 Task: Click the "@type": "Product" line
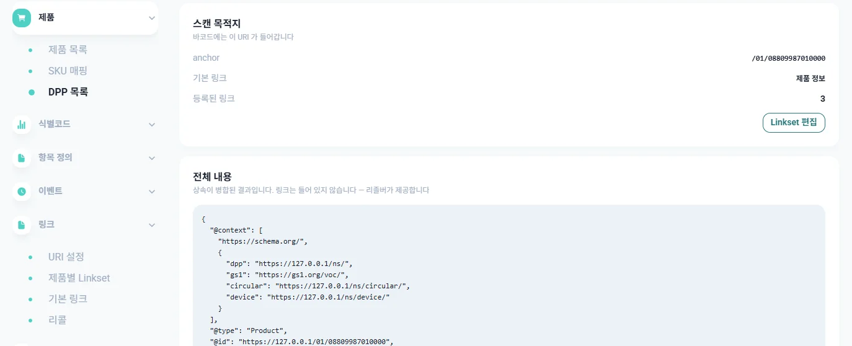tap(249, 330)
